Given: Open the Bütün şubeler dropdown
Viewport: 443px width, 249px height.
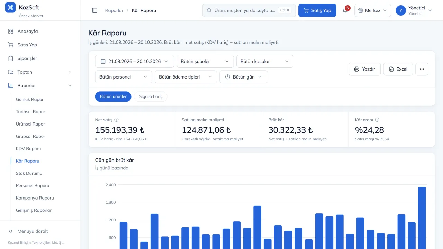Looking at the screenshot, I should [205, 61].
